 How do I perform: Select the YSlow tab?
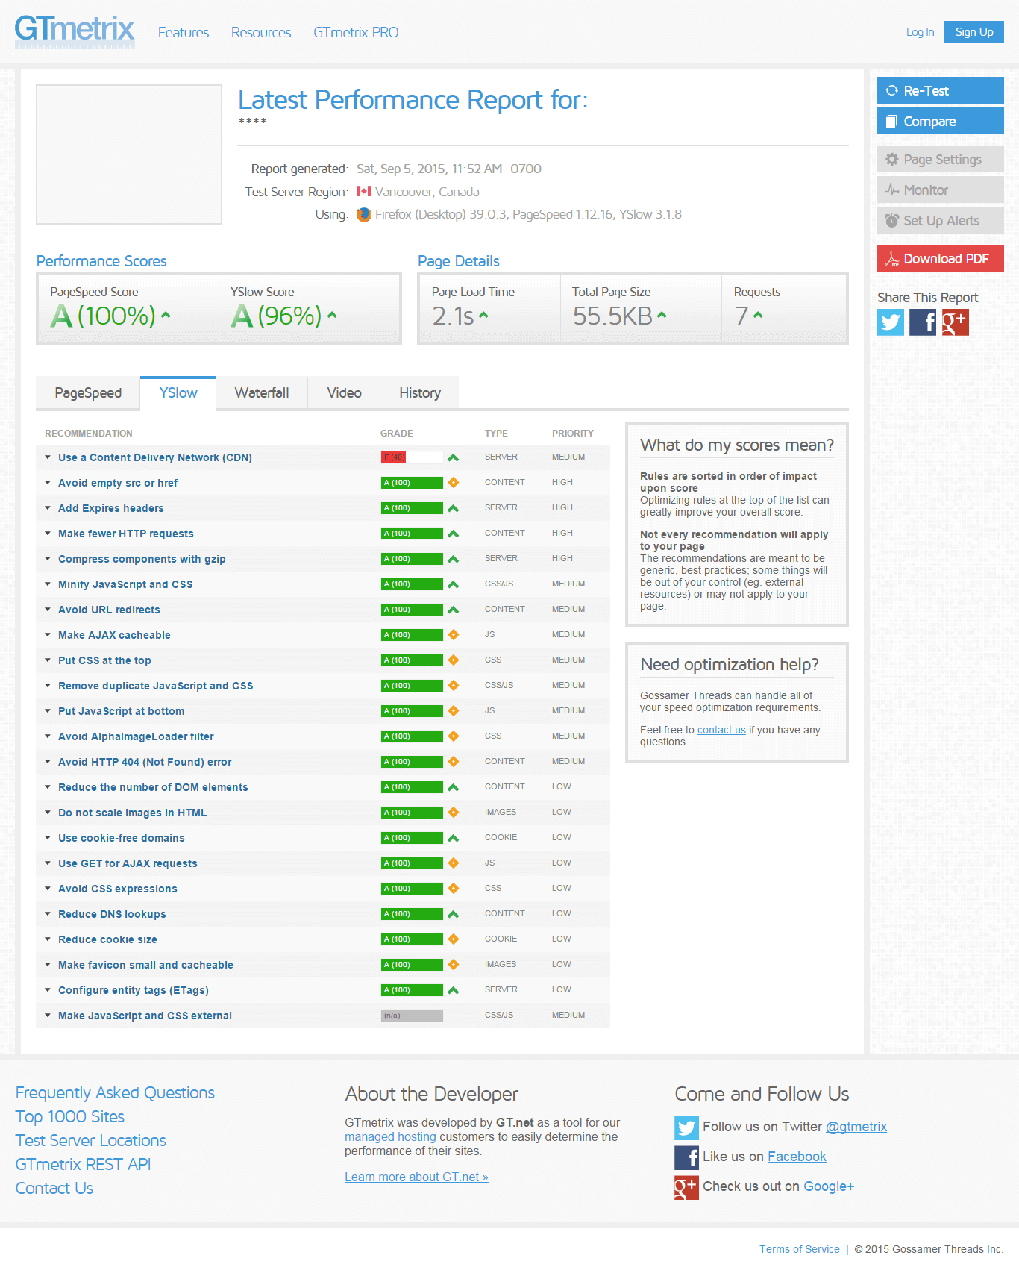178,393
